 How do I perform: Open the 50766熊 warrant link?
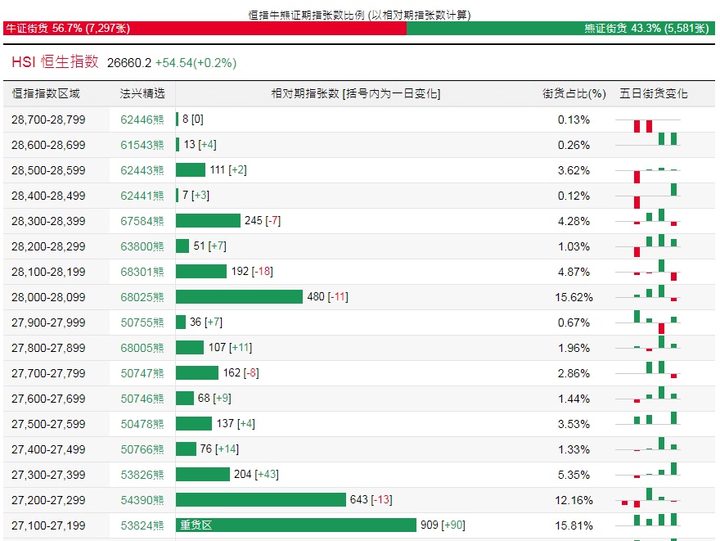[142, 449]
